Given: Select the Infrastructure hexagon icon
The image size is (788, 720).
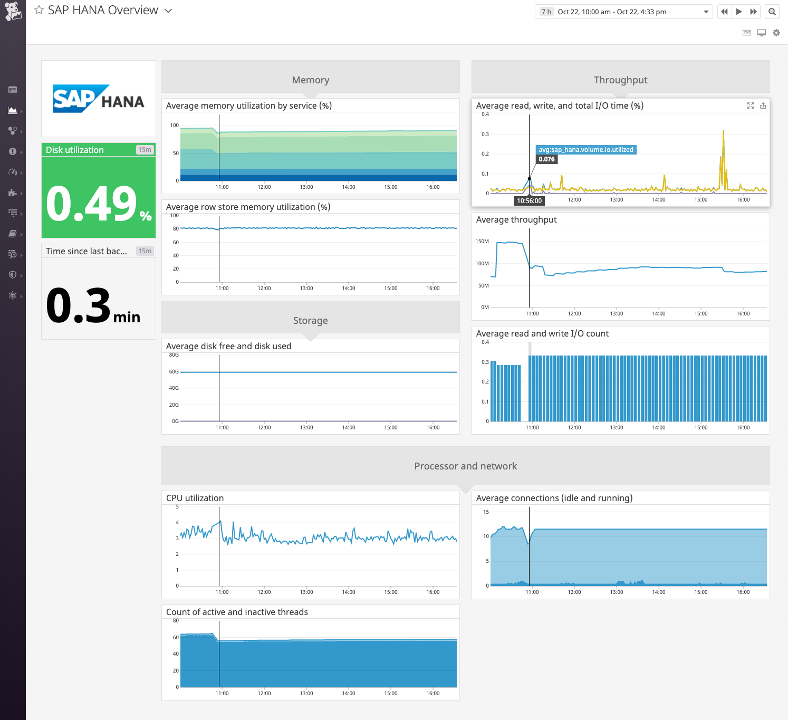Looking at the screenshot, I should [x=13, y=131].
